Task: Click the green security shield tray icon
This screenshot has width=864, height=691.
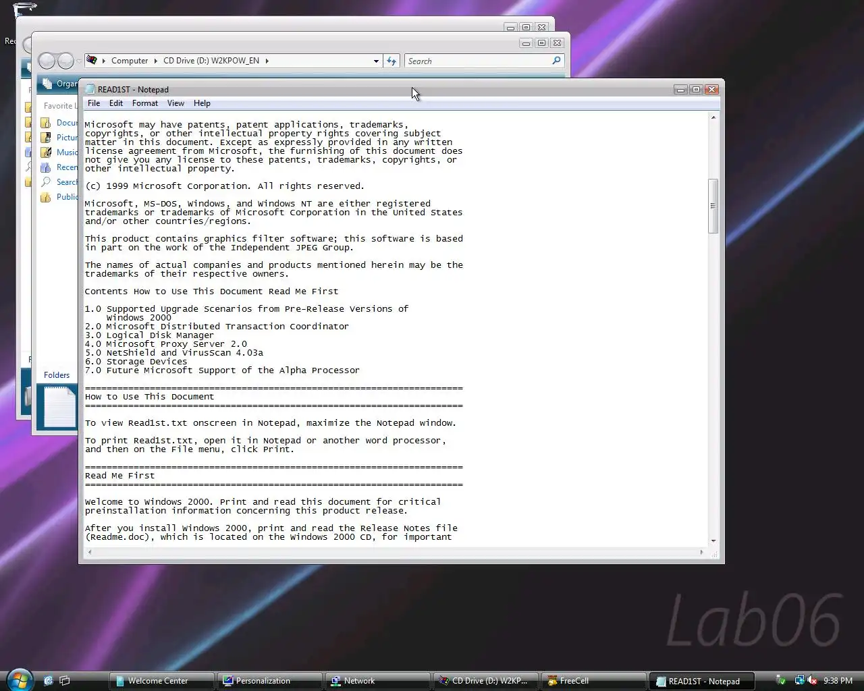Action: (x=781, y=681)
